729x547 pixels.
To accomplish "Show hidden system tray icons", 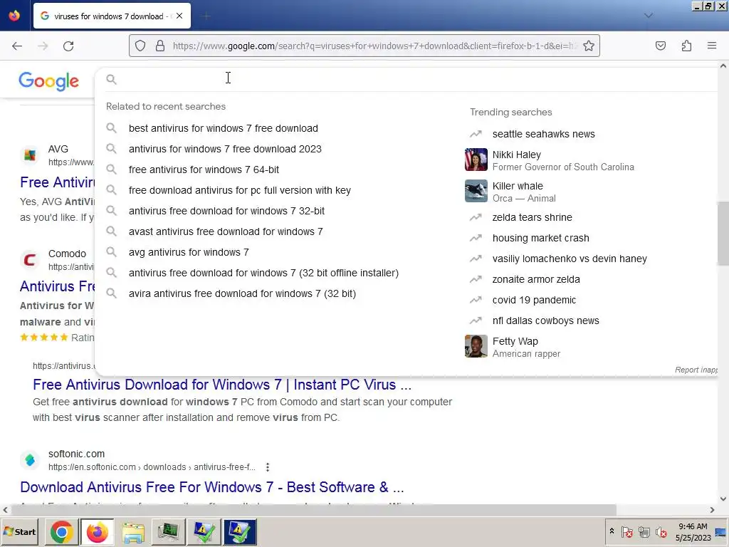I will pos(612,531).
